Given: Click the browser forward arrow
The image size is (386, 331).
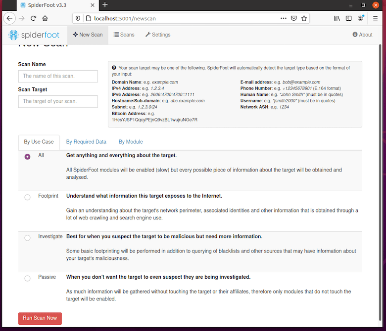Looking at the screenshot, I should (22, 18).
